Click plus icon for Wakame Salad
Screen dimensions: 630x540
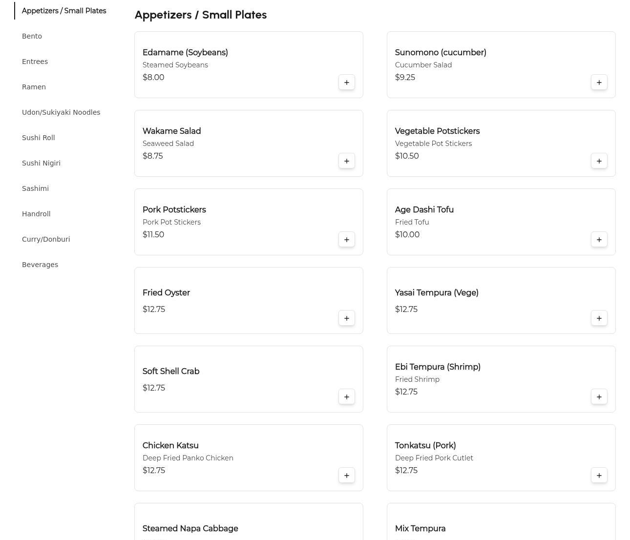[347, 161]
